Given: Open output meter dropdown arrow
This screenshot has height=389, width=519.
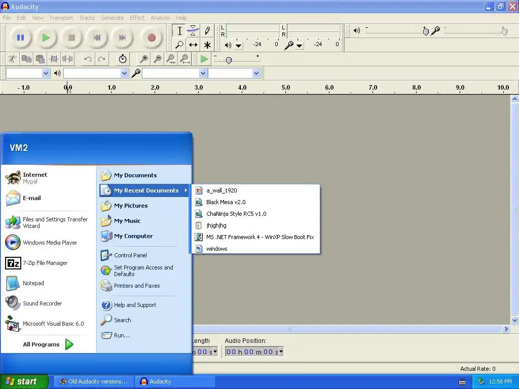Looking at the screenshot, I should (x=239, y=46).
